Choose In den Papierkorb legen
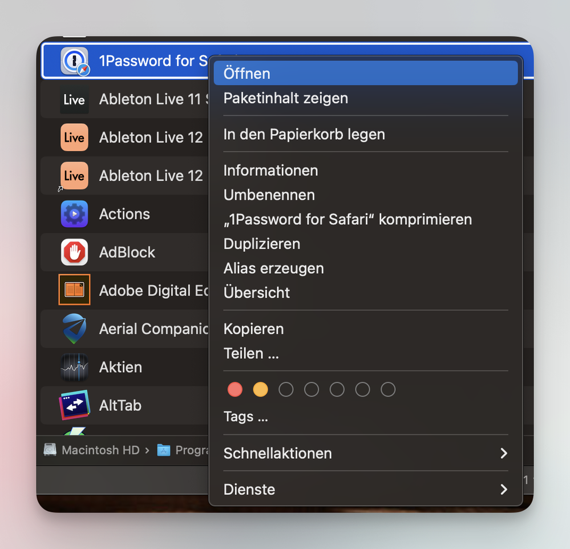570x549 pixels. (304, 135)
